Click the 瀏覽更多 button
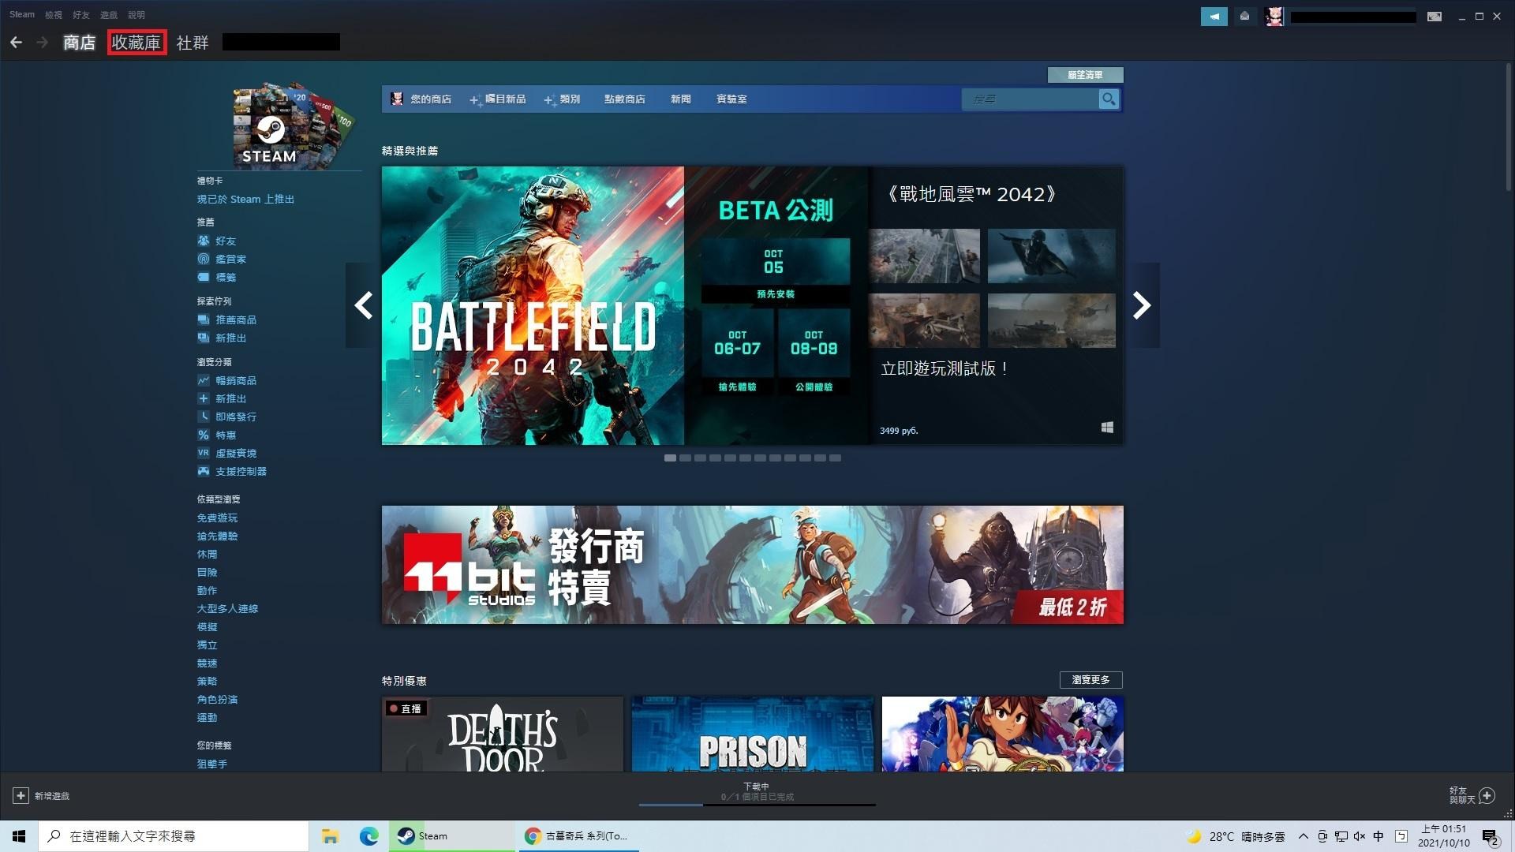 coord(1090,680)
